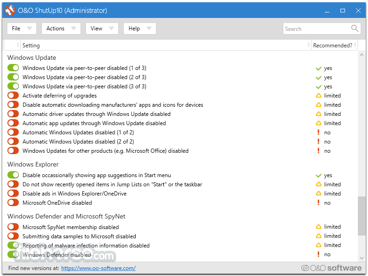Open the Help menu
Image resolution: width=368 pixels, height=276 pixels.
140,29
